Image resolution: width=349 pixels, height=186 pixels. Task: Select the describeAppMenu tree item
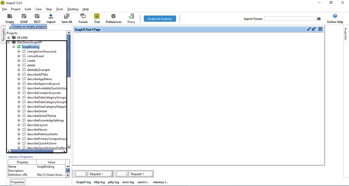click(x=40, y=79)
